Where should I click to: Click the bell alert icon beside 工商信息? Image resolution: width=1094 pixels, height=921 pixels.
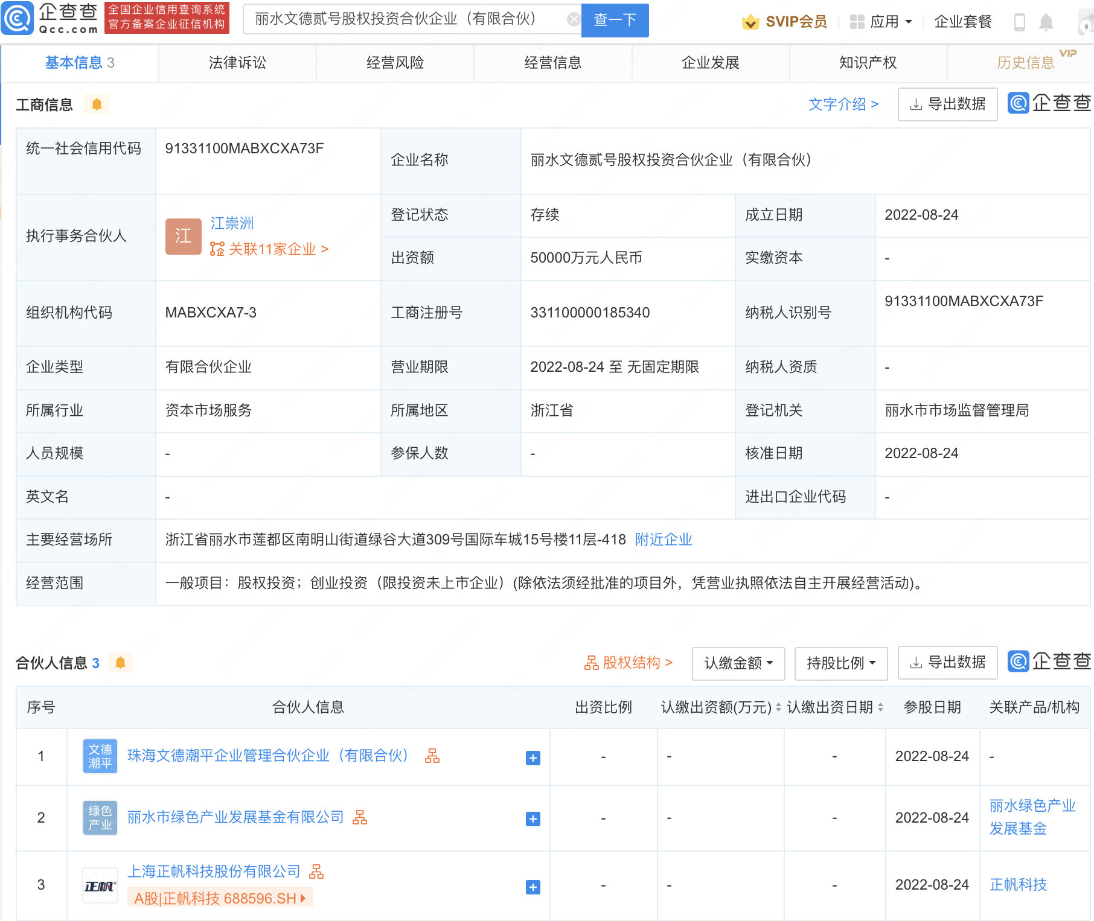tap(97, 104)
